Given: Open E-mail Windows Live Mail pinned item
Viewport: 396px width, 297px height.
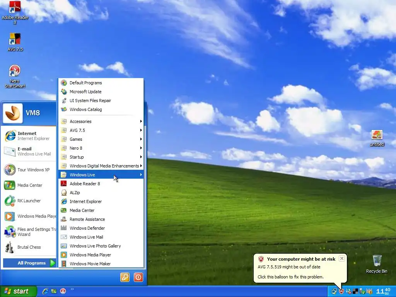Looking at the screenshot, I should pyautogui.click(x=28, y=151).
